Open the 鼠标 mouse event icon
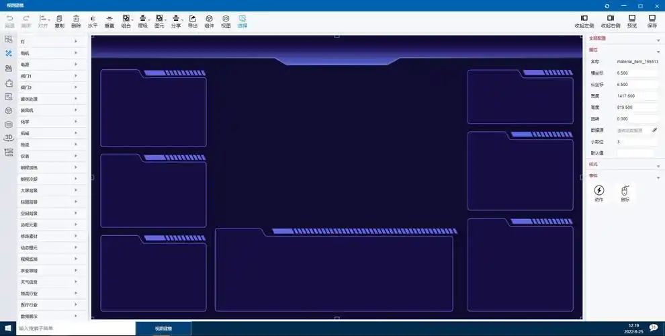This screenshot has width=665, height=336. tap(625, 190)
